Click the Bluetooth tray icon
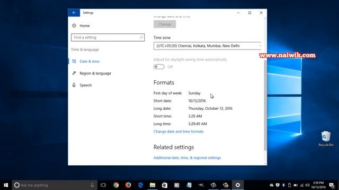 (284, 185)
